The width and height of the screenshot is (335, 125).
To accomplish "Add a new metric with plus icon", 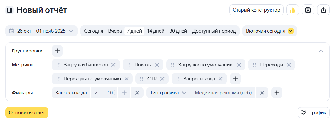I will 235,79.
